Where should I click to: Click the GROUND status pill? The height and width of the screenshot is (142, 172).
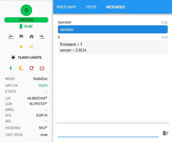pyautogui.click(x=26, y=20)
